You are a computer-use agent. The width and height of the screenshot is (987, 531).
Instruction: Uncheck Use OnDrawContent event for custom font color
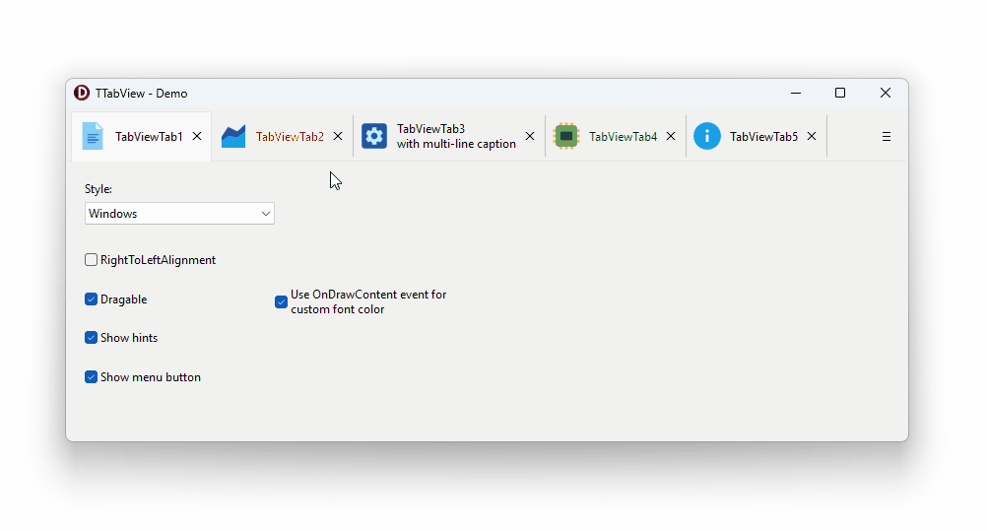tap(282, 302)
